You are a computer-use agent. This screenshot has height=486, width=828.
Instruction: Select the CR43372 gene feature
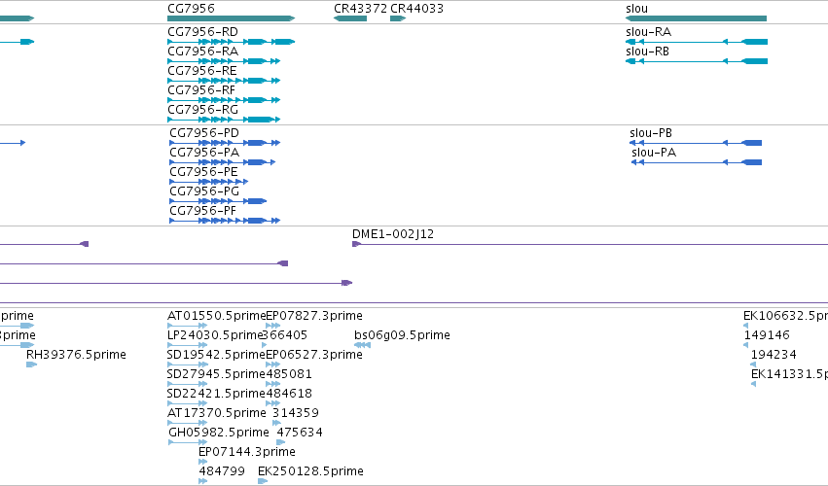(350, 18)
